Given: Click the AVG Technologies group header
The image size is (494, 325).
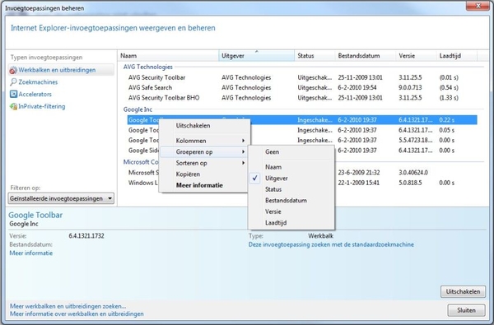Looking at the screenshot, I should pyautogui.click(x=147, y=67).
